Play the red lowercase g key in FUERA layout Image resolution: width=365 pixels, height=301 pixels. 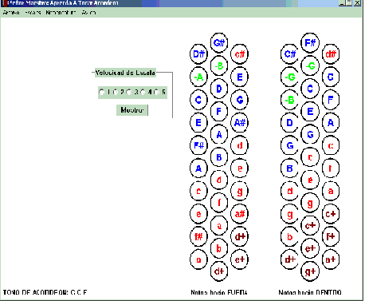pos(240,191)
